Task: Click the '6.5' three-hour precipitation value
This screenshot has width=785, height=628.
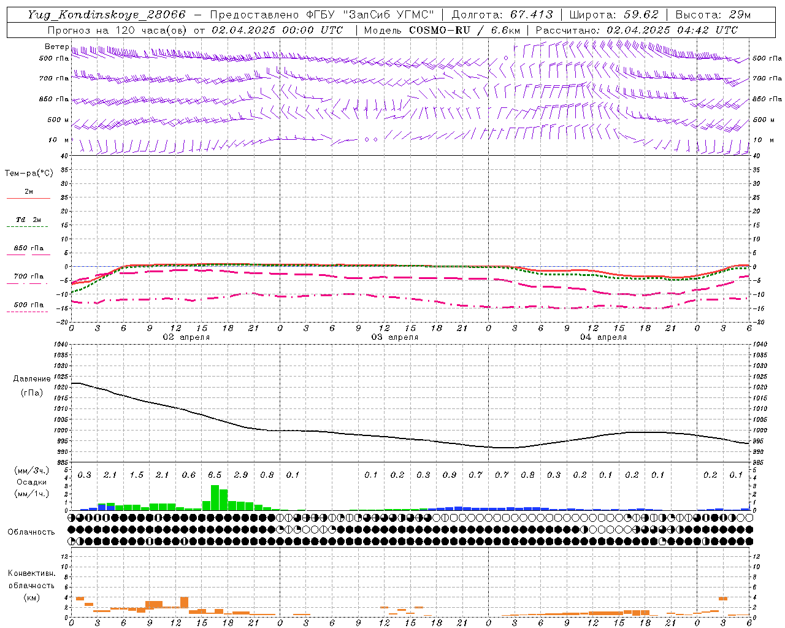Action: coord(215,475)
